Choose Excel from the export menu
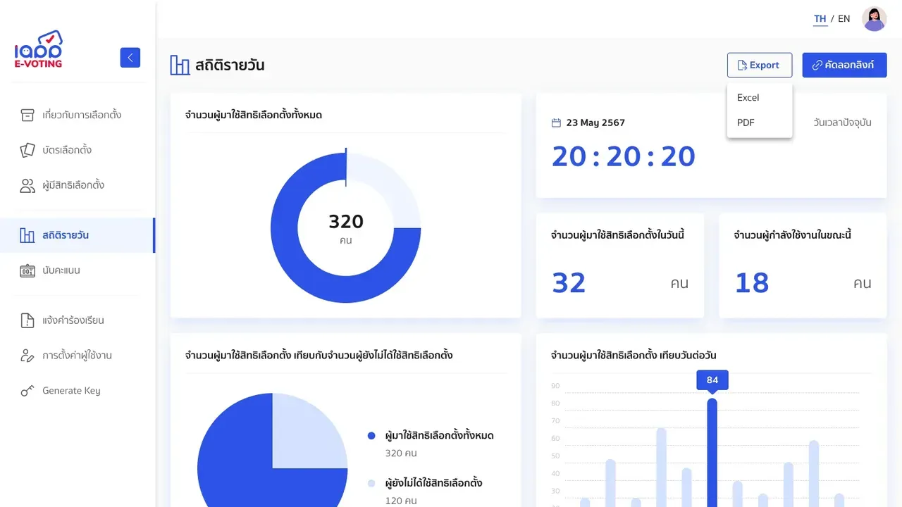This screenshot has width=902, height=507. 760,98
